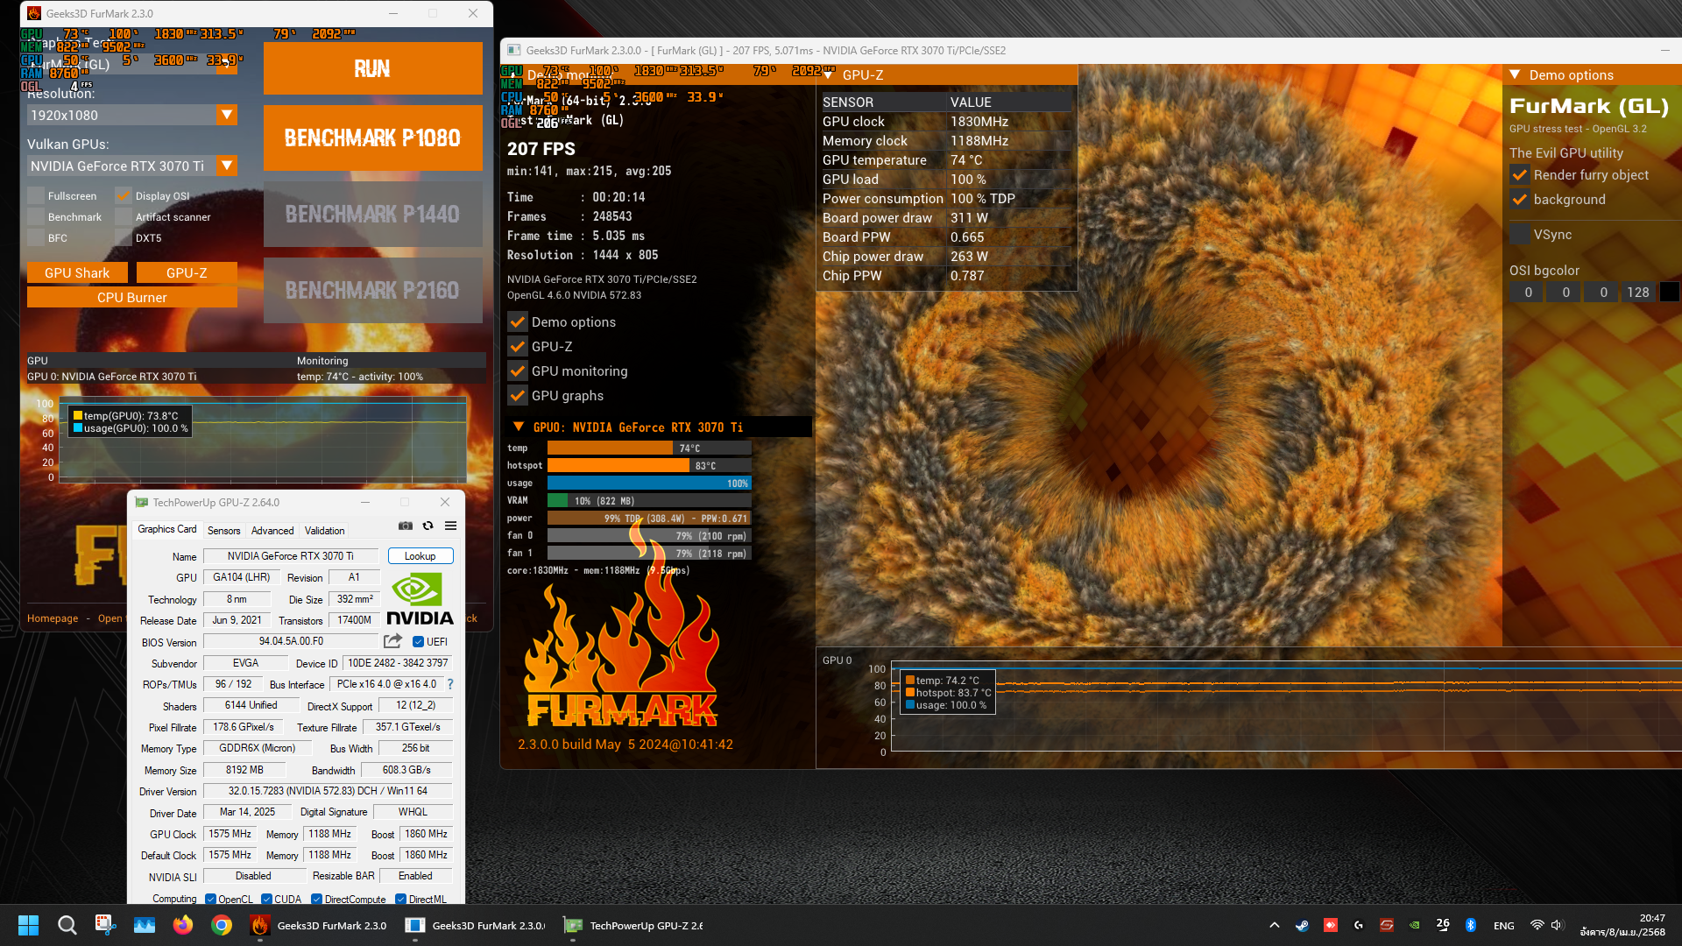Screen dimensions: 1682x946
Task: Uncheck GPU monitoring in OSI panel
Action: pyautogui.click(x=518, y=371)
